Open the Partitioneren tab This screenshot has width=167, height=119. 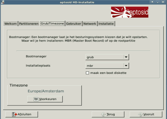(29, 24)
